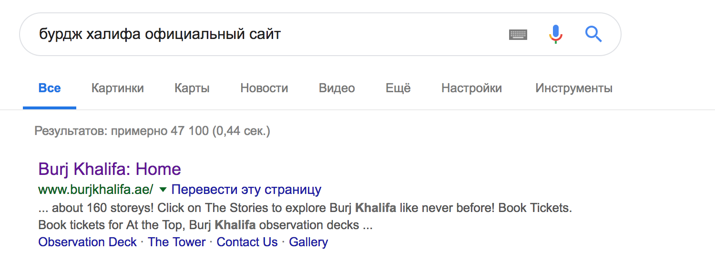Start voice search with microphone icon
The height and width of the screenshot is (270, 715).
pos(556,34)
